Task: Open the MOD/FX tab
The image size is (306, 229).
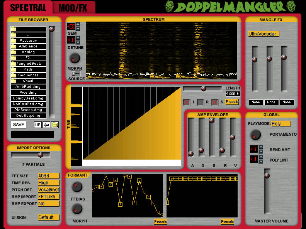Action: (x=73, y=8)
